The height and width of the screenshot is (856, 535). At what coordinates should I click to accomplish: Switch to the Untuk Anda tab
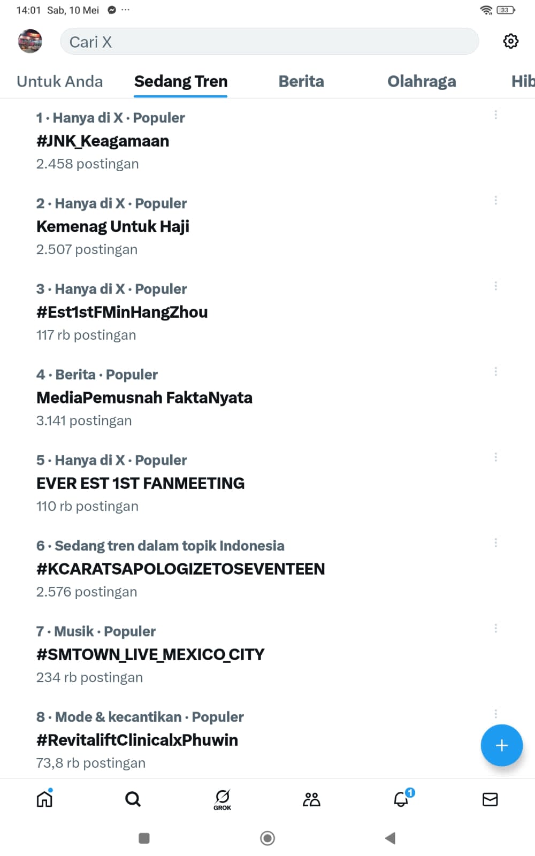click(59, 81)
